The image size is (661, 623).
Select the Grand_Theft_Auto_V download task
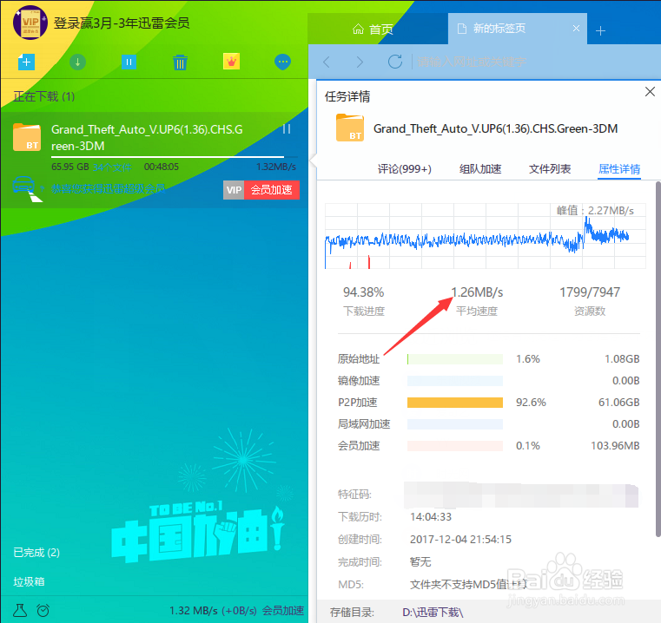[x=155, y=160]
